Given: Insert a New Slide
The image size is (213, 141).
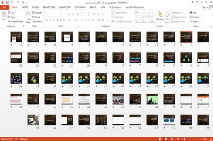Looking at the screenshot, I should tap(28, 17).
